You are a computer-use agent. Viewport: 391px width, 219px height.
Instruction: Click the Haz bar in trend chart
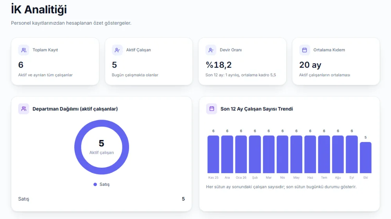310,154
